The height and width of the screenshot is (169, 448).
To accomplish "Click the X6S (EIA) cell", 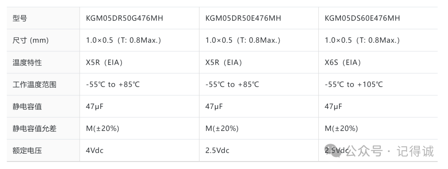I will coord(343,63).
